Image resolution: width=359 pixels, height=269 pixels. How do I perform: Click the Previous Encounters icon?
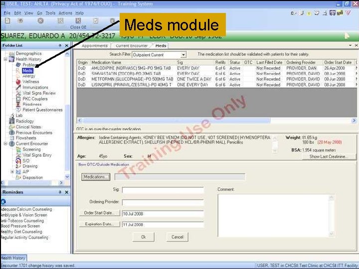11,133
